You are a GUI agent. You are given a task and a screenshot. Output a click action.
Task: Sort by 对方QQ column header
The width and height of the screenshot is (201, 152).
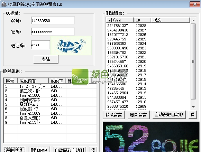click(x=120, y=20)
